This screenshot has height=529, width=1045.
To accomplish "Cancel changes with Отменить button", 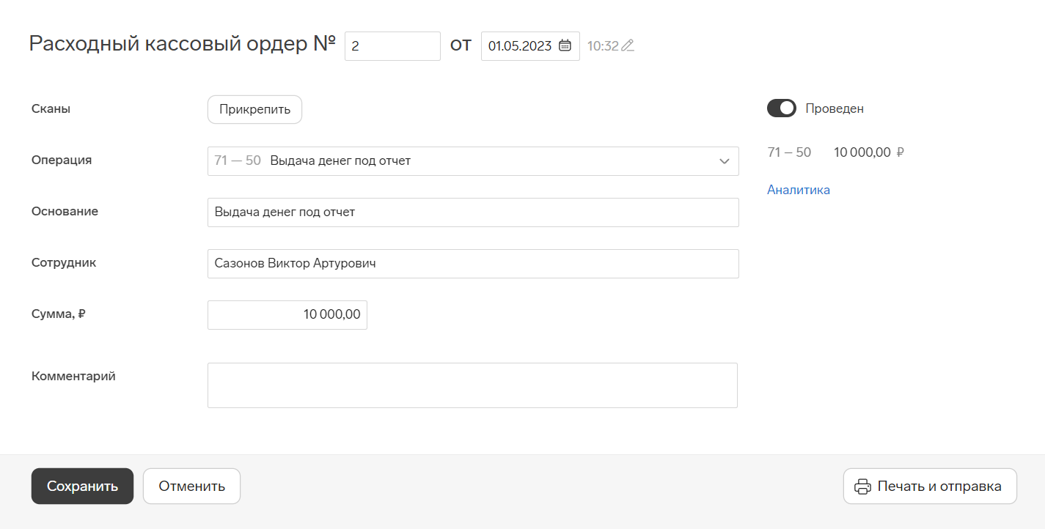I will pos(191,487).
